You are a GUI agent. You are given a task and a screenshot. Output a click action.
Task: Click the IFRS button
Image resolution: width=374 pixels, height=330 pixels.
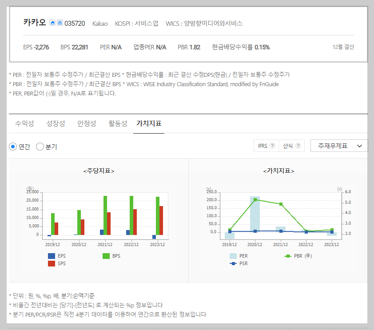266,146
